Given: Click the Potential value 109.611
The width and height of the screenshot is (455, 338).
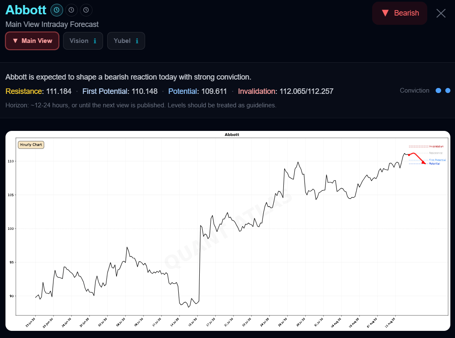Looking at the screenshot, I should click(214, 91).
